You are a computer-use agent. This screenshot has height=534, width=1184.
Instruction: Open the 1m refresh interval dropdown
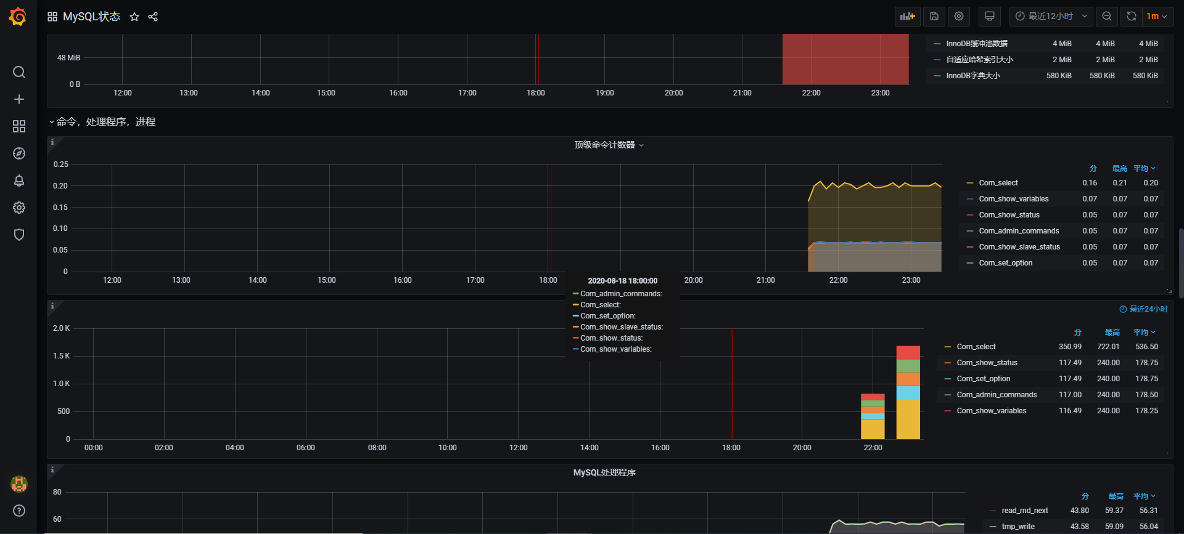pos(1157,17)
